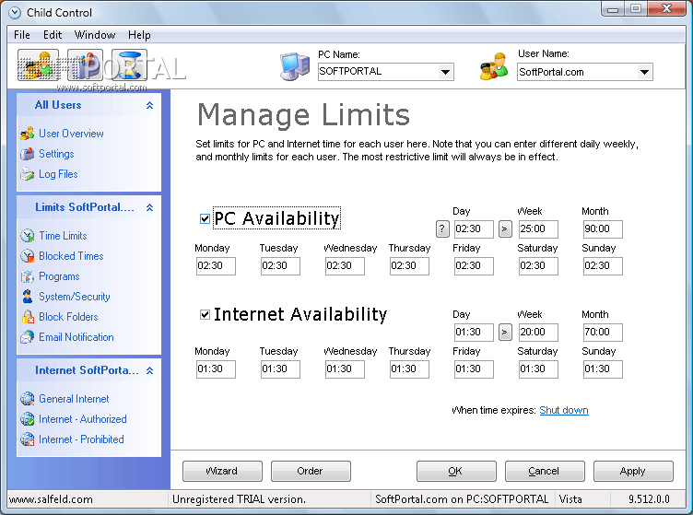The height and width of the screenshot is (515, 693).
Task: Click the Internet Availability Wednesday field
Action: pos(345,369)
